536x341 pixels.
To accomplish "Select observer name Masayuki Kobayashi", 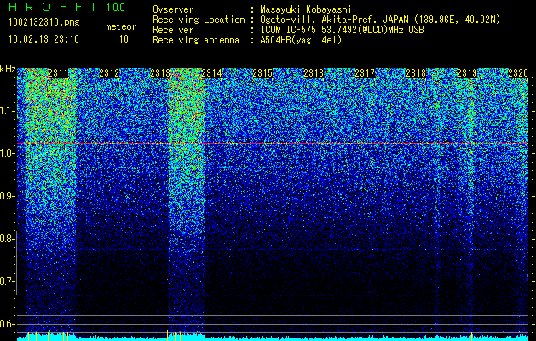I will click(x=306, y=9).
